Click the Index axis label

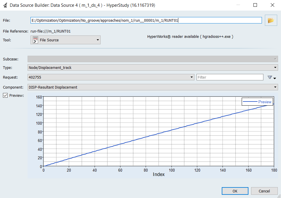(x=159, y=174)
